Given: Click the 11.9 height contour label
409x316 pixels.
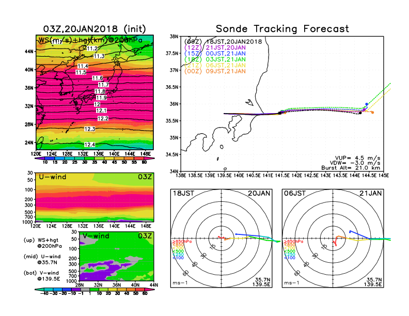Looking at the screenshot, I should [101, 98].
